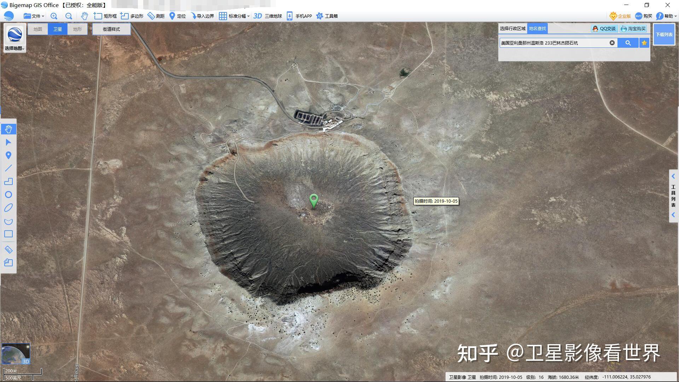
Task: Click the zoom in magnifier icon
Action: 54,16
